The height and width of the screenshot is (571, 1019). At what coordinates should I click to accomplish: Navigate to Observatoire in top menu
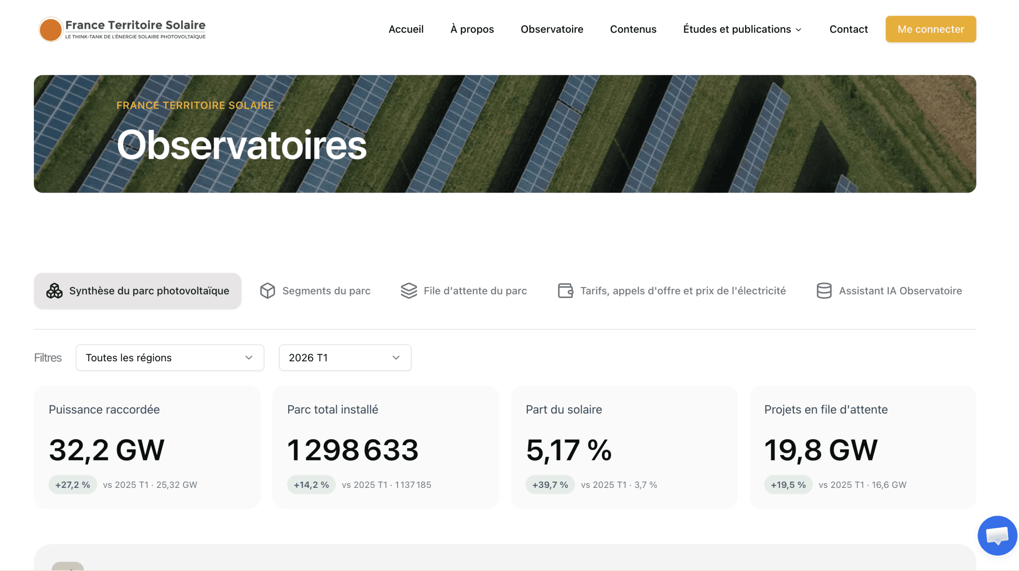click(552, 29)
